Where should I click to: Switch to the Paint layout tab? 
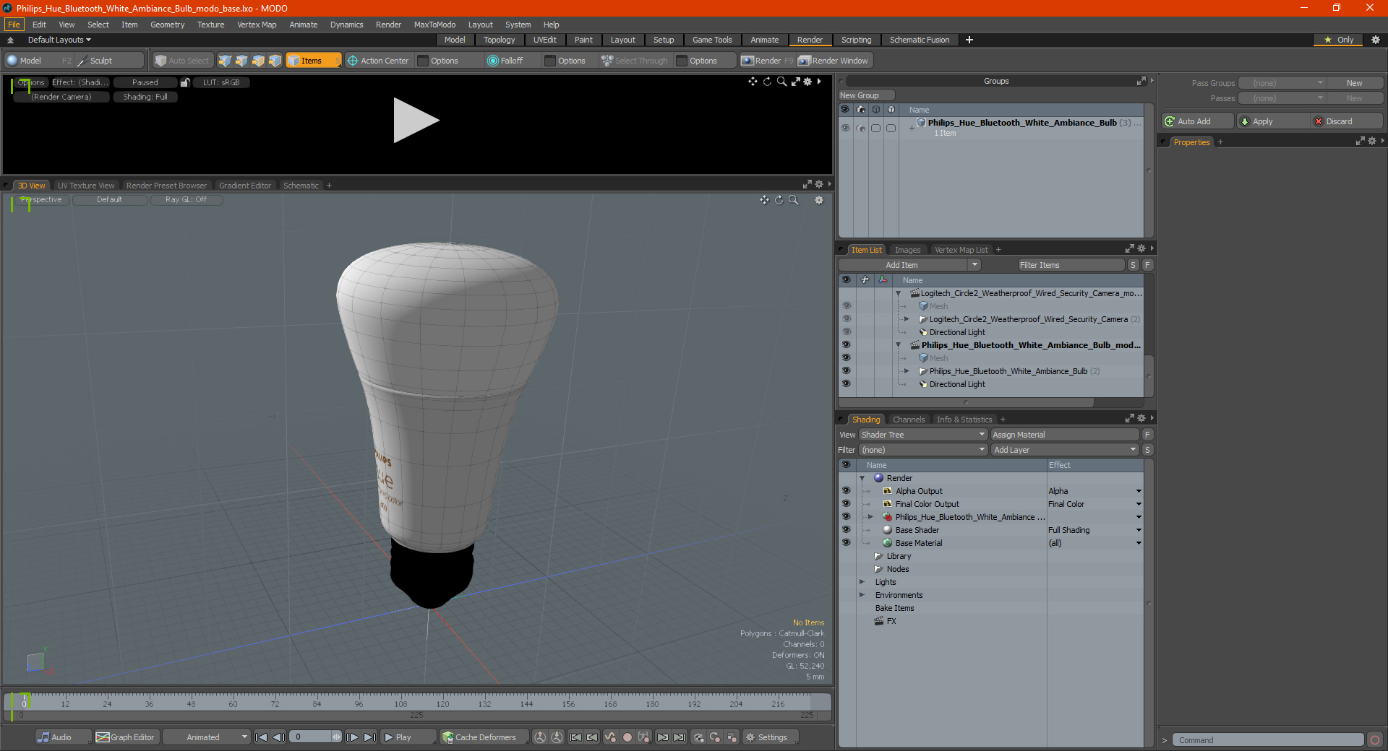click(583, 40)
